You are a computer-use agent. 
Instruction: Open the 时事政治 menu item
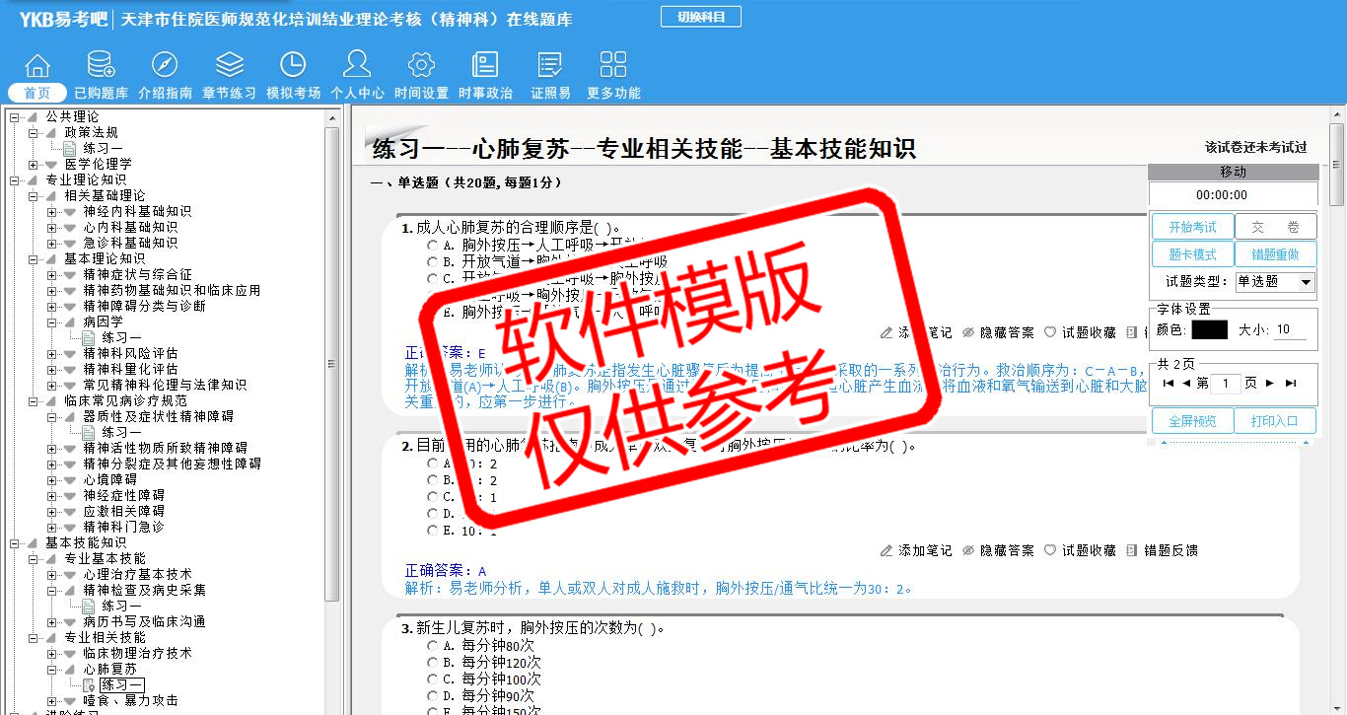click(x=485, y=76)
